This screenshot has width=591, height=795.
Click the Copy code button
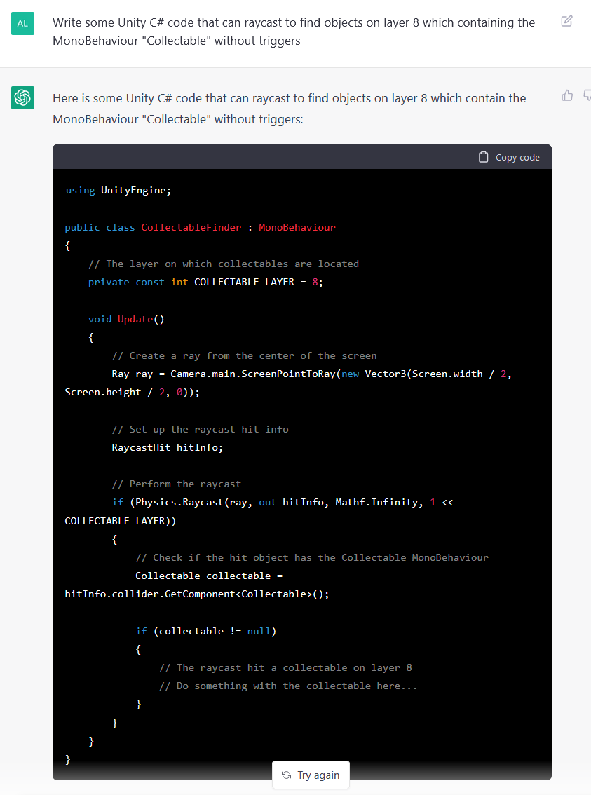509,157
